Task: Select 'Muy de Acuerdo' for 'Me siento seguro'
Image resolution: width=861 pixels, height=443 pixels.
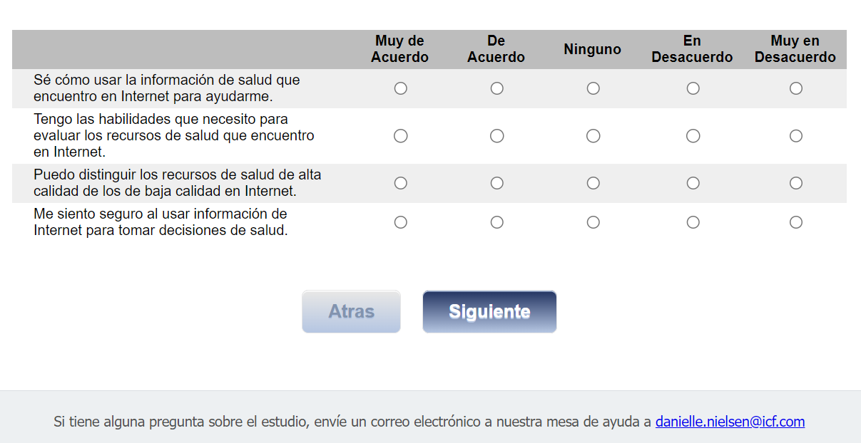Action: coord(401,222)
